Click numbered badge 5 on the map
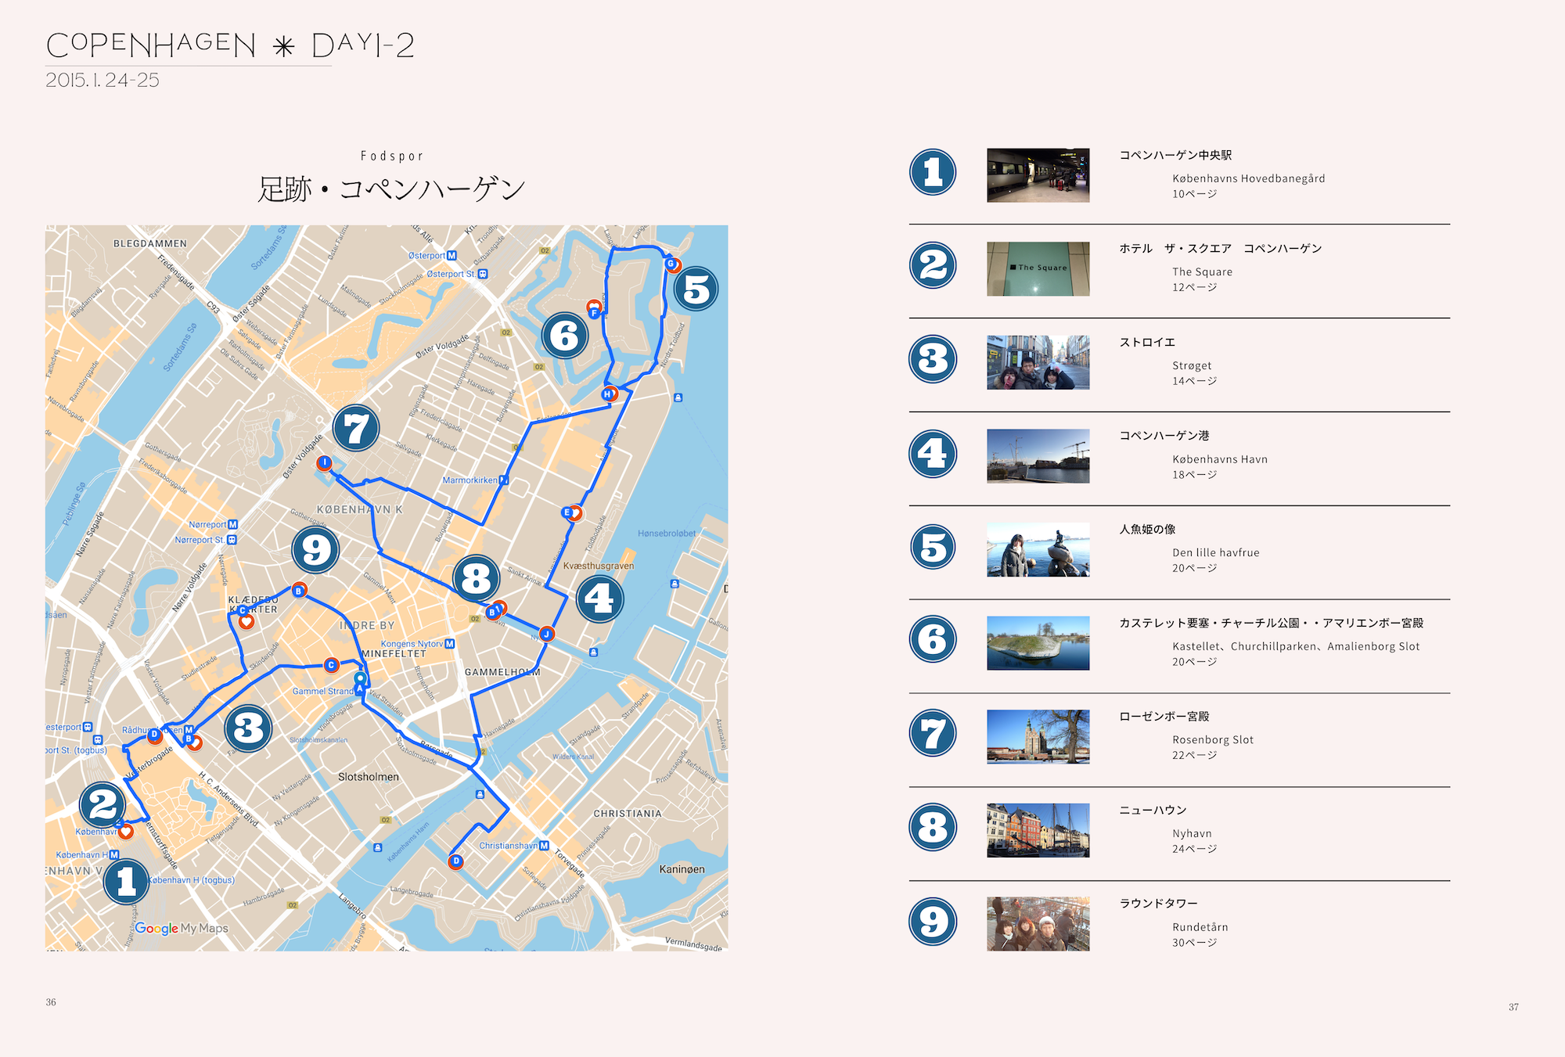 pyautogui.click(x=696, y=289)
